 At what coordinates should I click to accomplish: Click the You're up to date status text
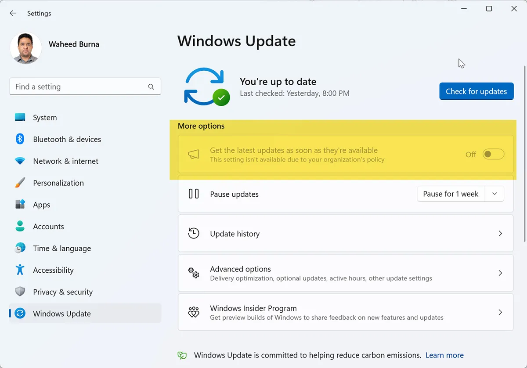coord(278,82)
